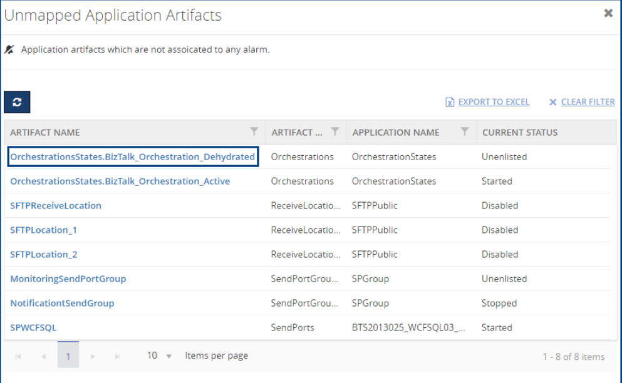Go to the next page
Viewport: 622px width, 383px height.
93,357
